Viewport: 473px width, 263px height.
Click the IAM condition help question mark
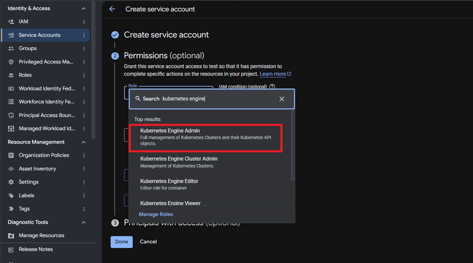pos(272,86)
